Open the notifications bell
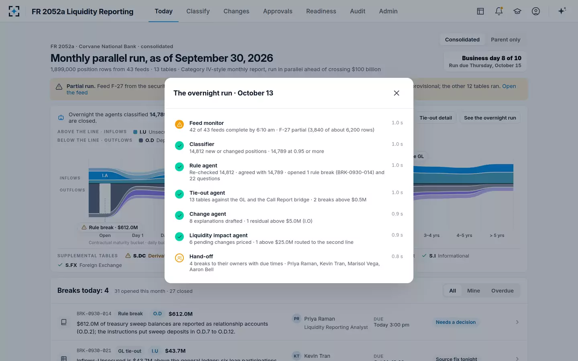 click(x=499, y=11)
